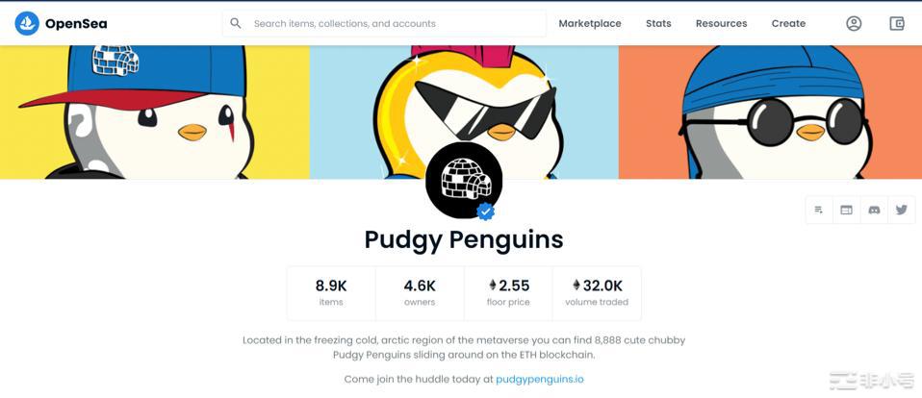
Task: Click the Pudgy Penguins igloo avatar
Action: click(464, 180)
